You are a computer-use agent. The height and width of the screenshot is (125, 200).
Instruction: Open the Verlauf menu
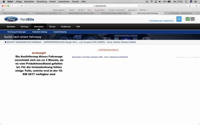52,1
